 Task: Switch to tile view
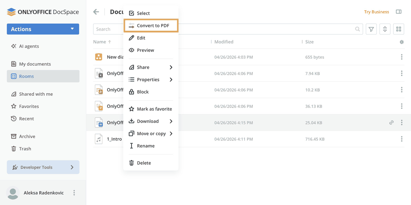[399, 29]
